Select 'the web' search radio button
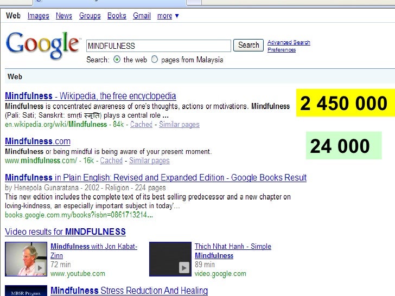The width and height of the screenshot is (395, 296). (117, 60)
